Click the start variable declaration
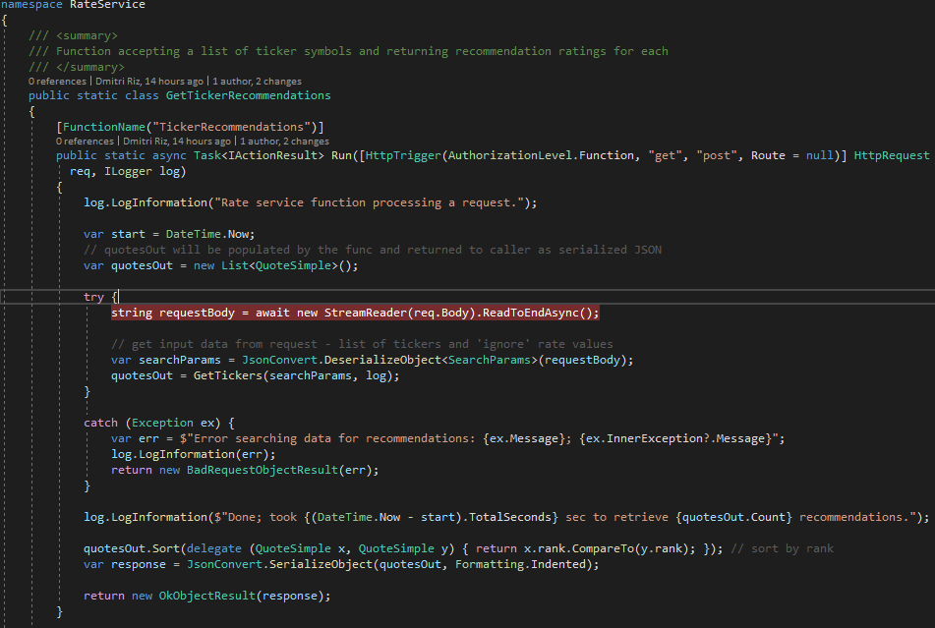Screen dimensions: 935x628 (x=128, y=234)
